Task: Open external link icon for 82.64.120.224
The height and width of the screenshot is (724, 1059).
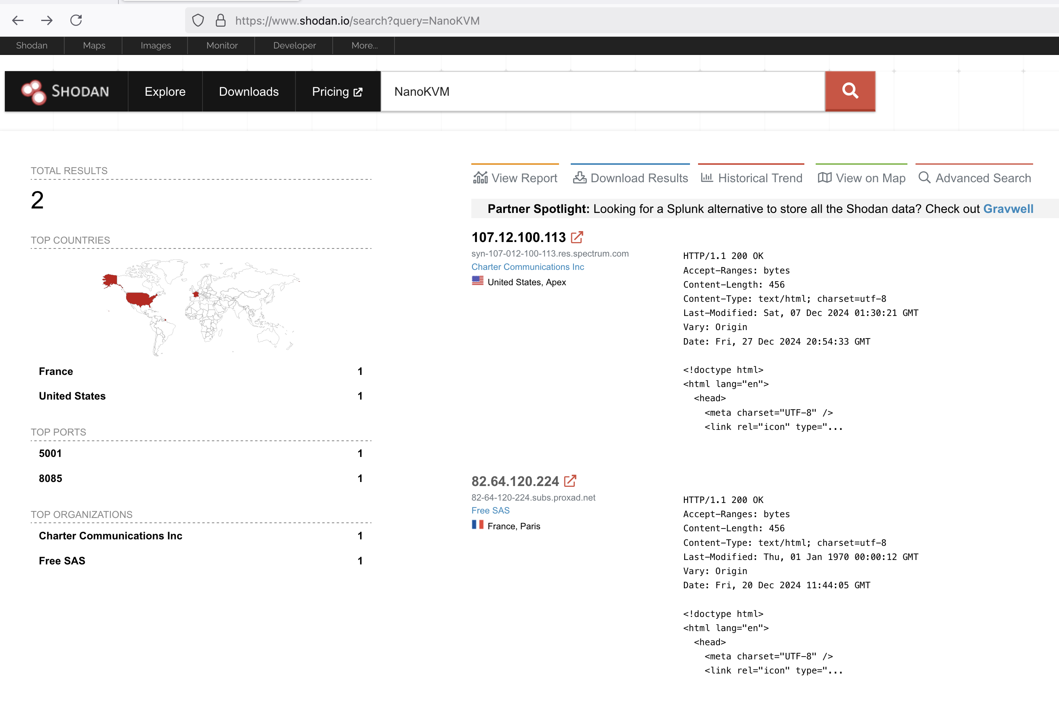Action: tap(570, 481)
